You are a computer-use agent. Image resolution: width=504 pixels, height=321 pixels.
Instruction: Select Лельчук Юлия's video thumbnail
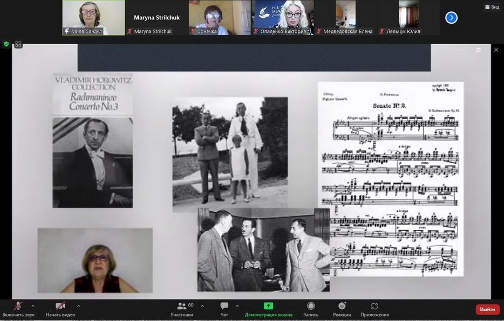click(x=408, y=18)
